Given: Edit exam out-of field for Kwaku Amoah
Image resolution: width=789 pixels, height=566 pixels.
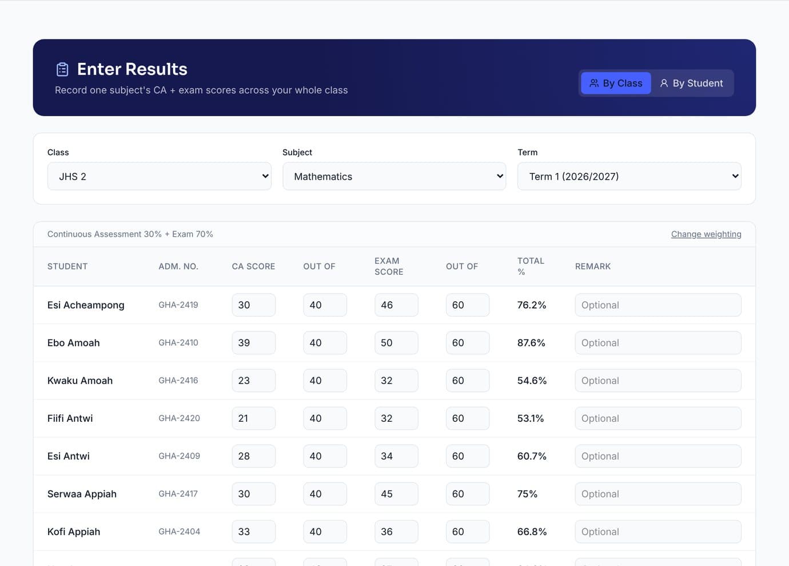Looking at the screenshot, I should tap(468, 381).
